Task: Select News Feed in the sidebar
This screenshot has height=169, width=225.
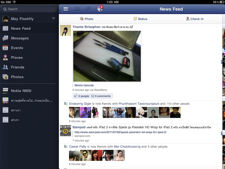Action: point(21,29)
